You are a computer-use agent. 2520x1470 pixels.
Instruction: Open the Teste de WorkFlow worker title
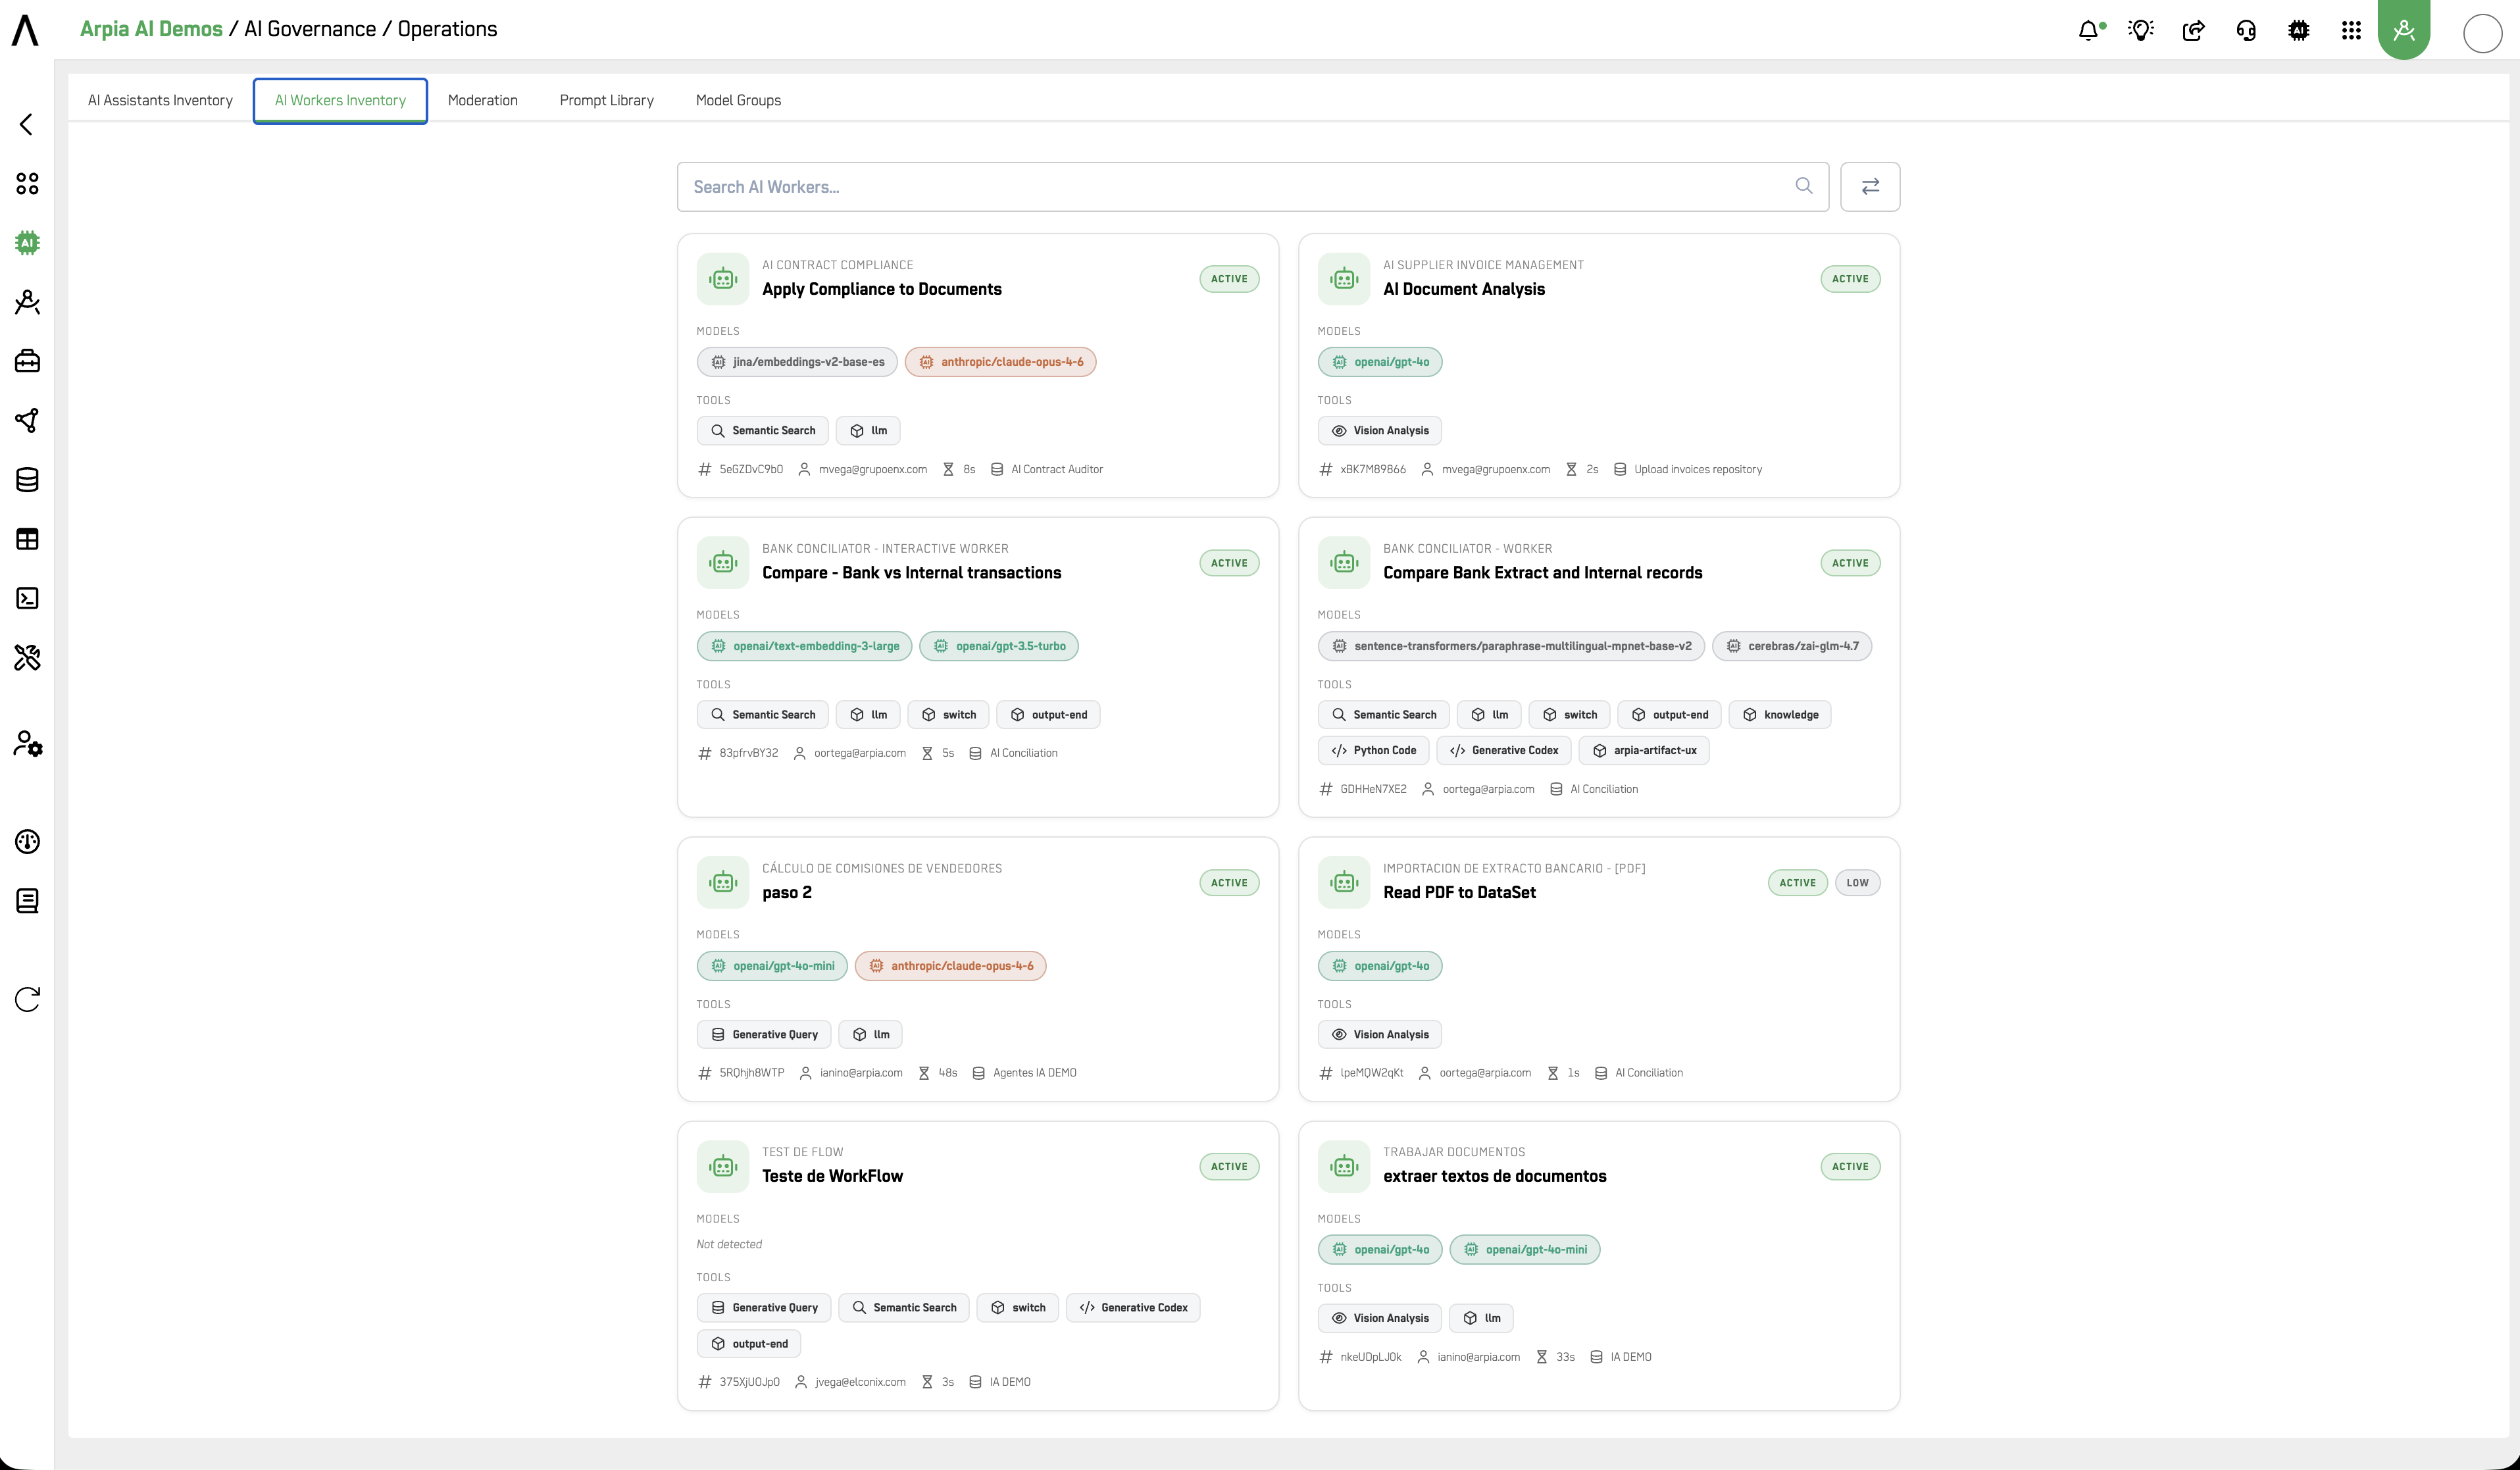point(832,1176)
